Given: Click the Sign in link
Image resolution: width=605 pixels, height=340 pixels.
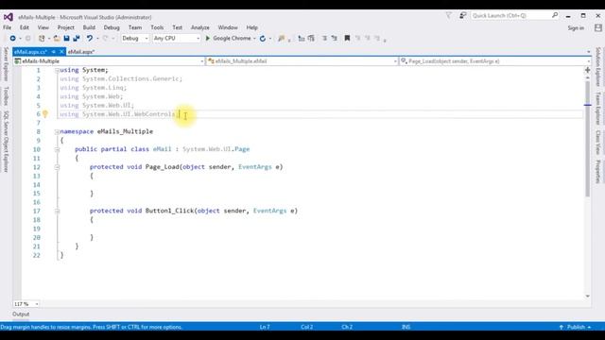Looking at the screenshot, I should click(x=576, y=27).
